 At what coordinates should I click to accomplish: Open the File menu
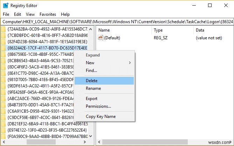point(6,14)
